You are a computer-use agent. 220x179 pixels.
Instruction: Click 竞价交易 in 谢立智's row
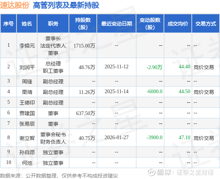(x=204, y=138)
